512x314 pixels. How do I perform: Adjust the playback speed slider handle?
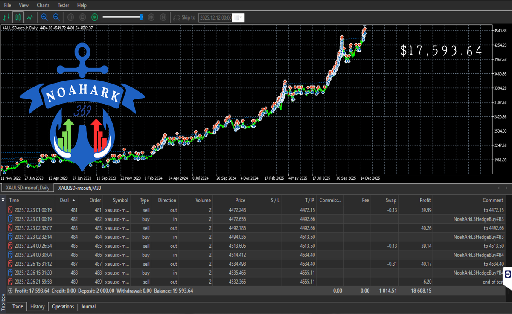point(141,17)
